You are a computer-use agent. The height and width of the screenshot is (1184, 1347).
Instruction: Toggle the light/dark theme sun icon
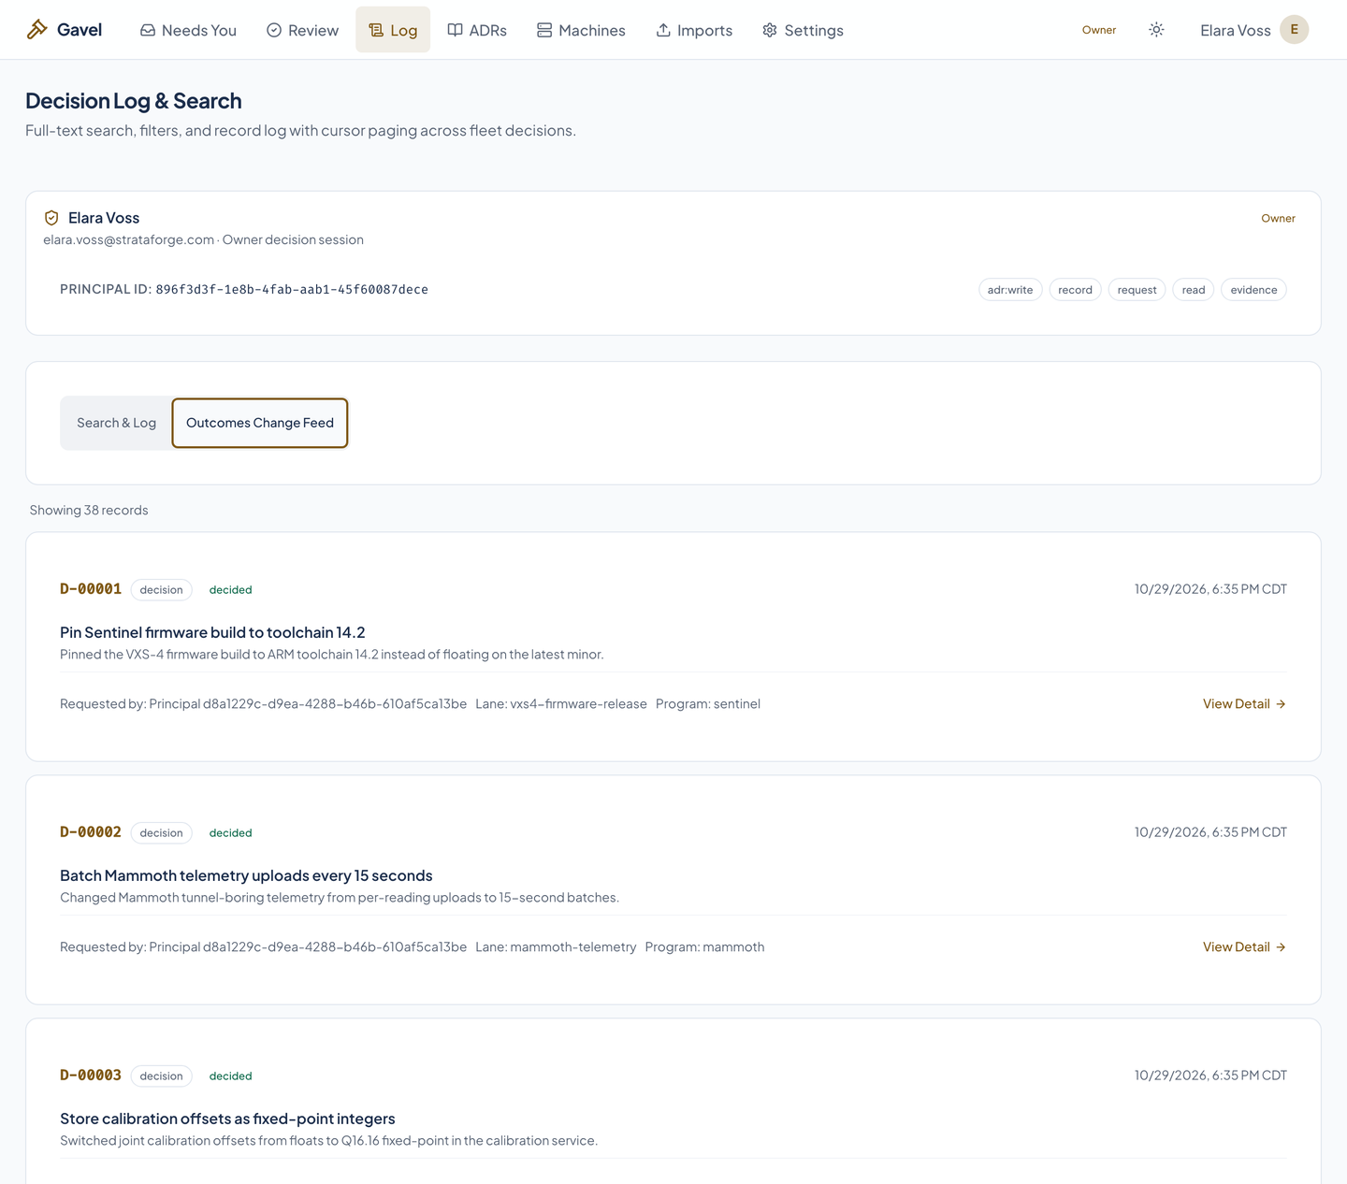tap(1156, 30)
